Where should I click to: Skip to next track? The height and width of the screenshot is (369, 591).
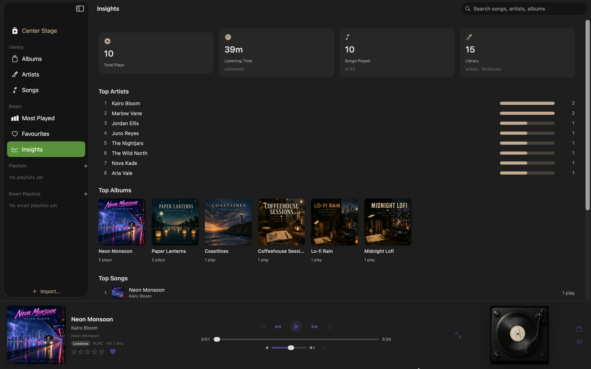point(315,327)
